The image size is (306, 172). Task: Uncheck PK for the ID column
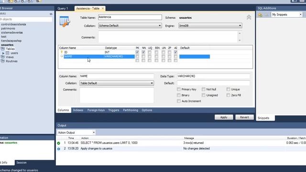[137, 52]
